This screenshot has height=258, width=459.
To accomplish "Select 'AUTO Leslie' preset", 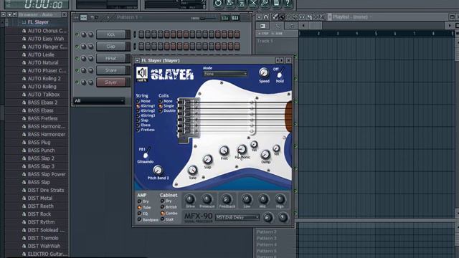I will (41, 54).
